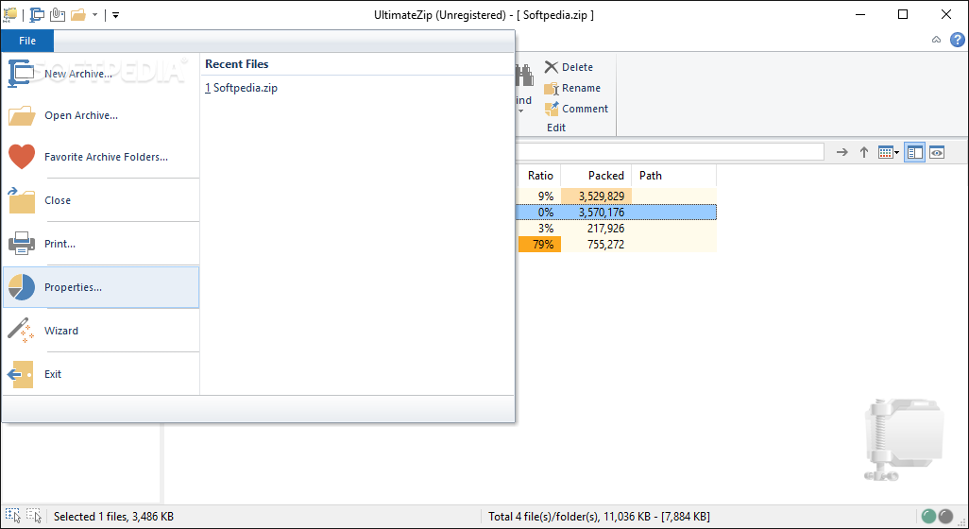The width and height of the screenshot is (969, 529).
Task: Click the Up one level arrow icon
Action: [864, 152]
